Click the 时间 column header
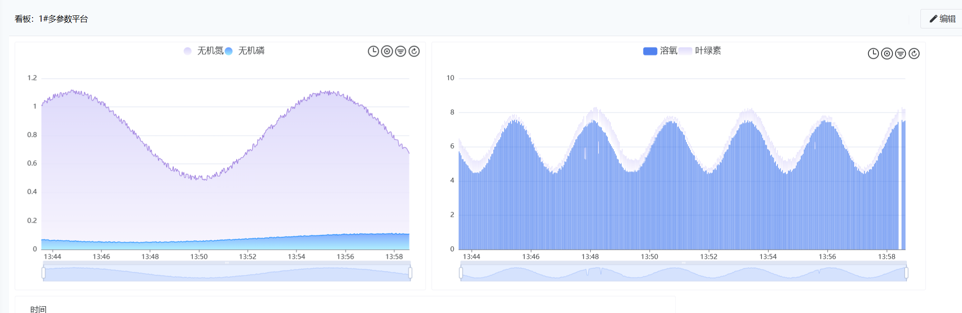 tap(38, 309)
